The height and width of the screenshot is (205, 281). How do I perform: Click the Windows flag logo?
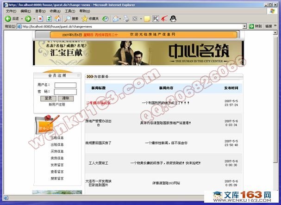tap(272, 11)
